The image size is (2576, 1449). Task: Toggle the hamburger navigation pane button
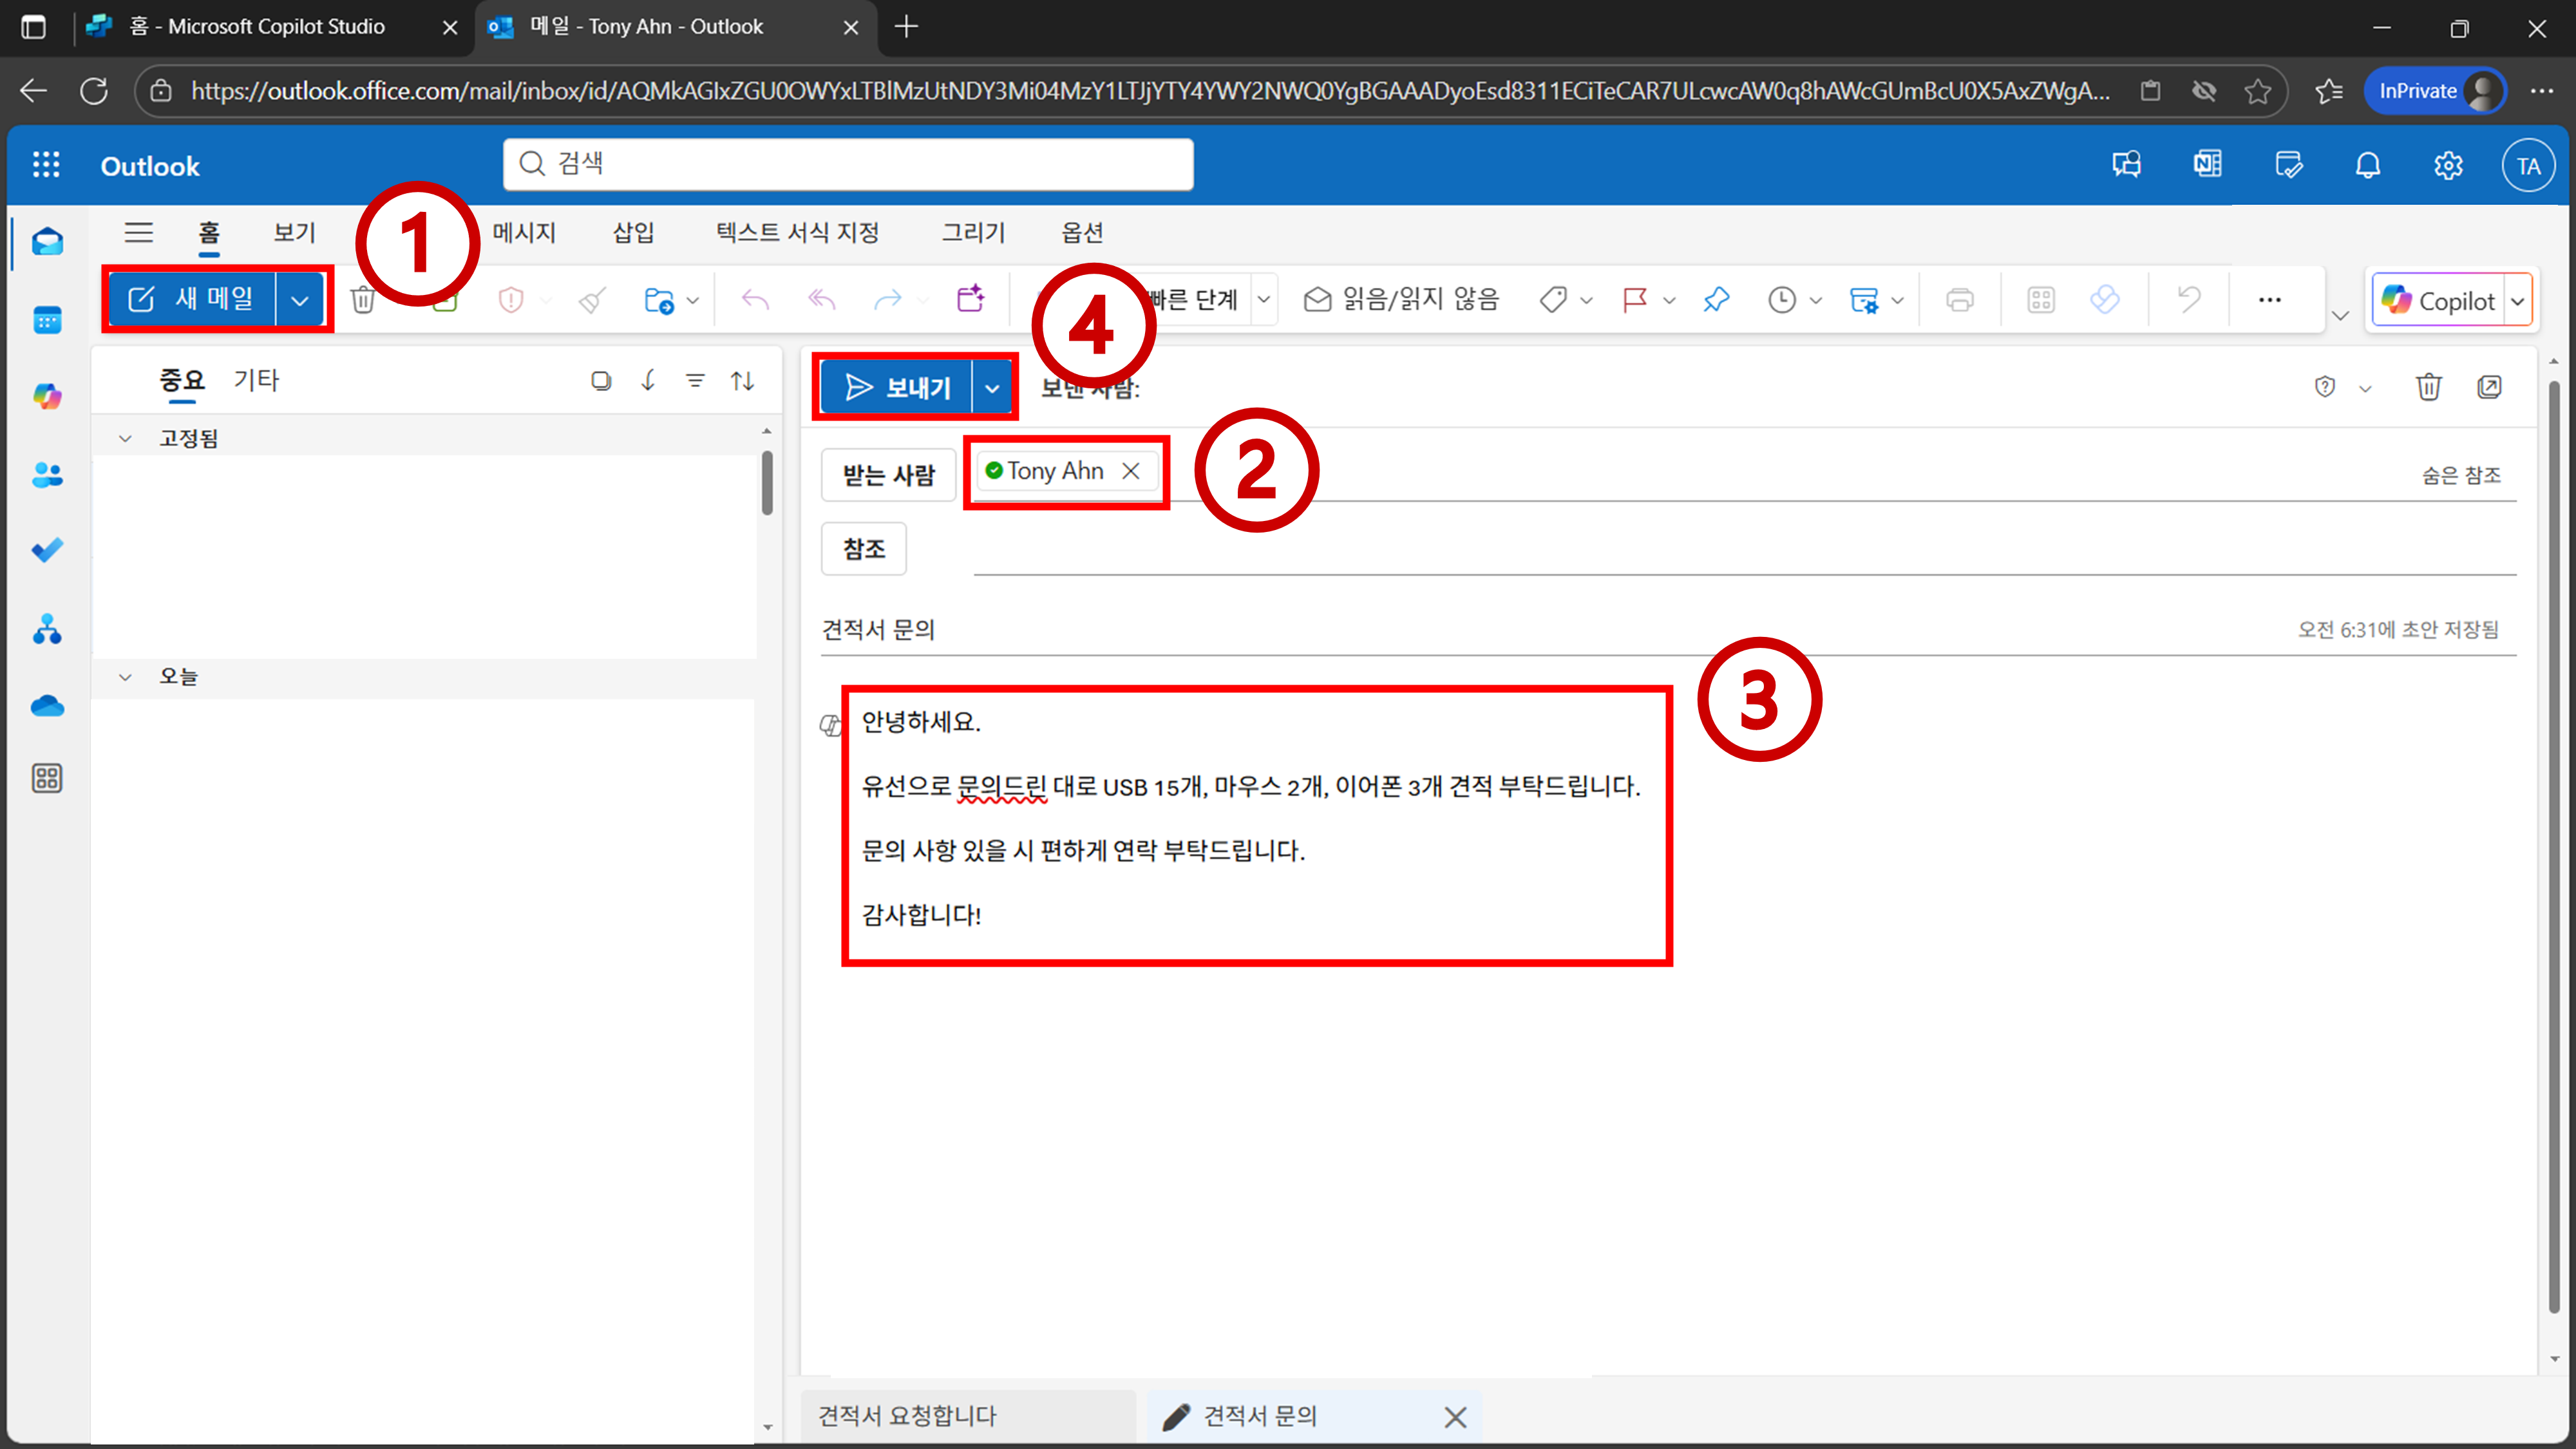[138, 233]
